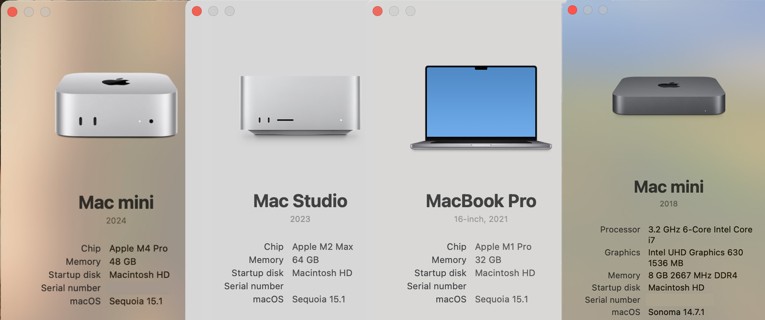765x320 pixels.
Task: Click the Intel UHD Graphics 630 text
Action: [696, 252]
